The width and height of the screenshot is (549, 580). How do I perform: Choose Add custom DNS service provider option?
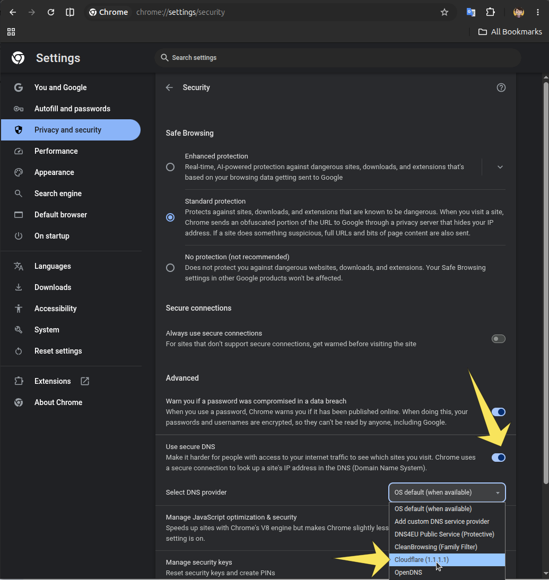(447, 521)
